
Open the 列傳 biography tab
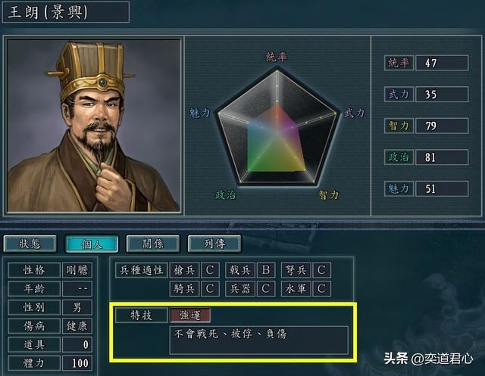[214, 244]
